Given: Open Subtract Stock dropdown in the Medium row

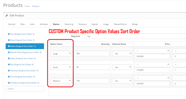Looking at the screenshot, I should click(122, 81).
